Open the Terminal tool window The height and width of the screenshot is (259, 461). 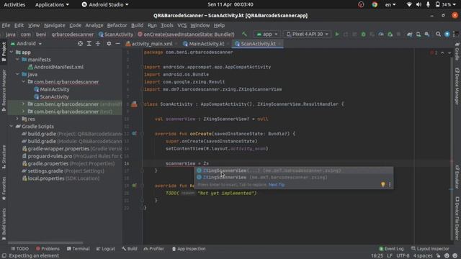79,249
